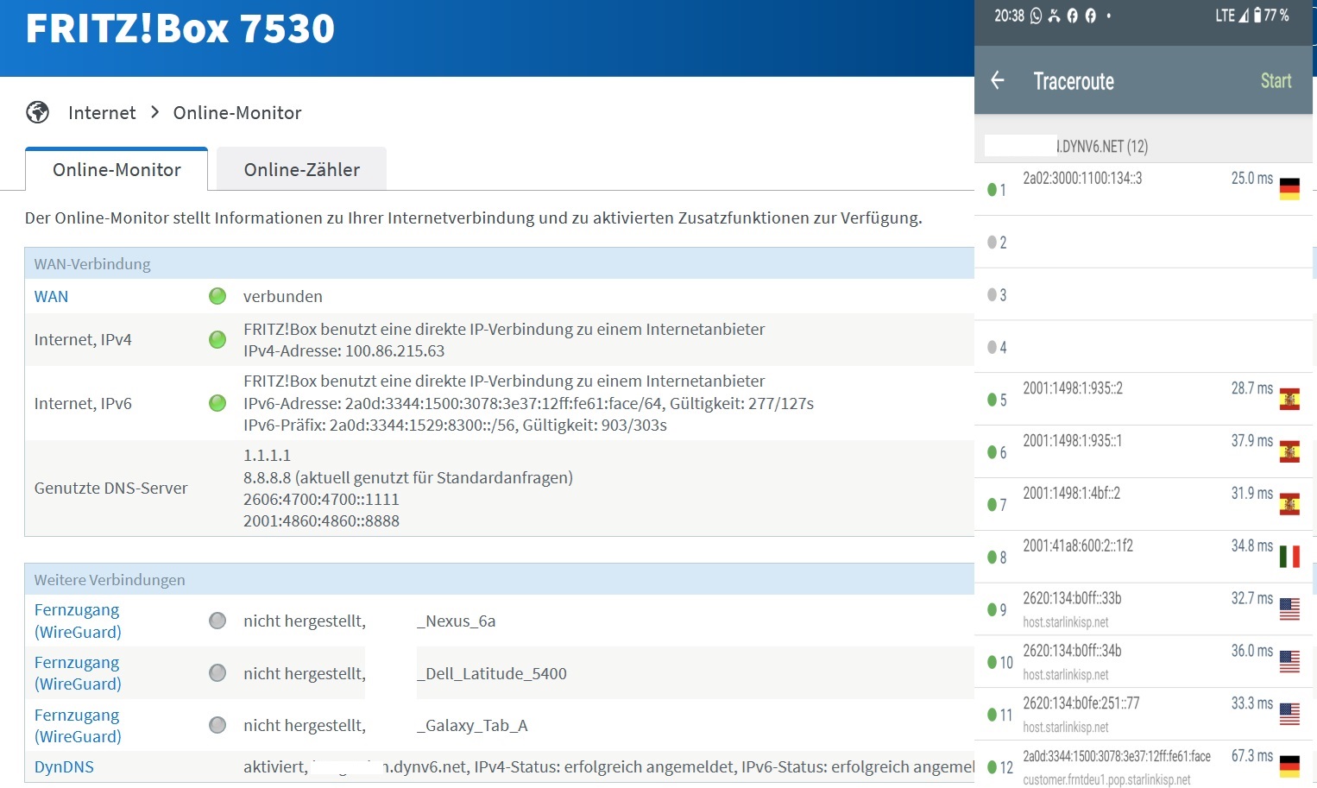Click breadcrumb chevron between Internet and Online-Monitor
The image size is (1317, 788).
[155, 112]
